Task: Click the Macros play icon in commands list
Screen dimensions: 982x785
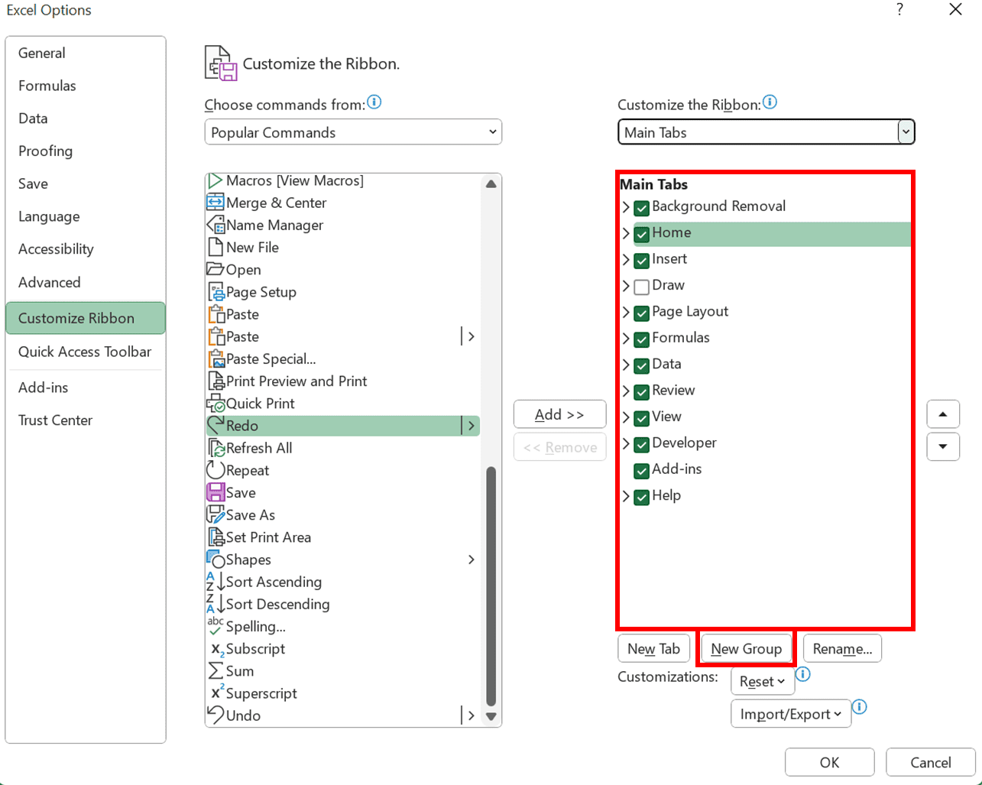Action: tap(216, 181)
